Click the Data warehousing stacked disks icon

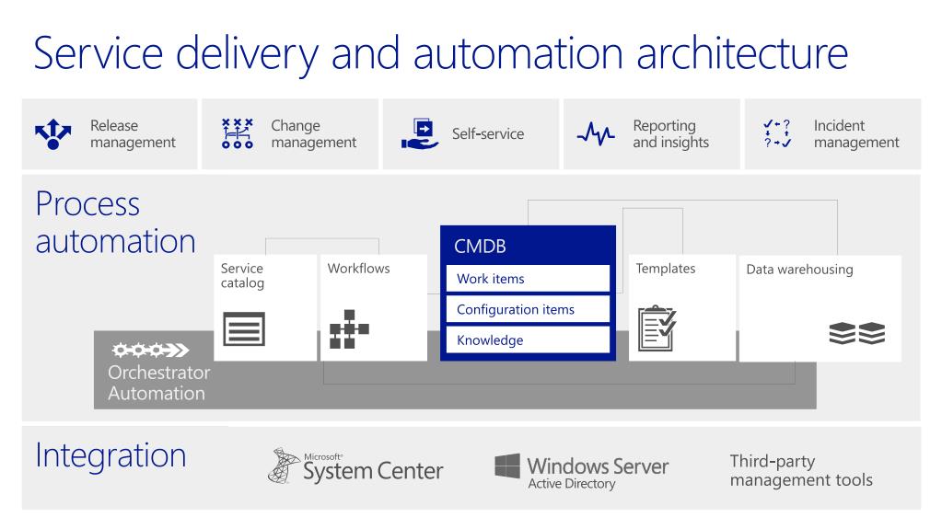[x=856, y=333]
